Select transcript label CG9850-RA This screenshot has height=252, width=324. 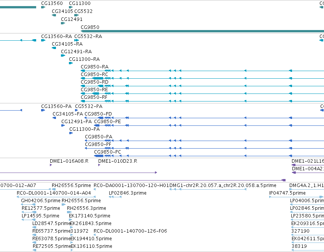pos(94,67)
